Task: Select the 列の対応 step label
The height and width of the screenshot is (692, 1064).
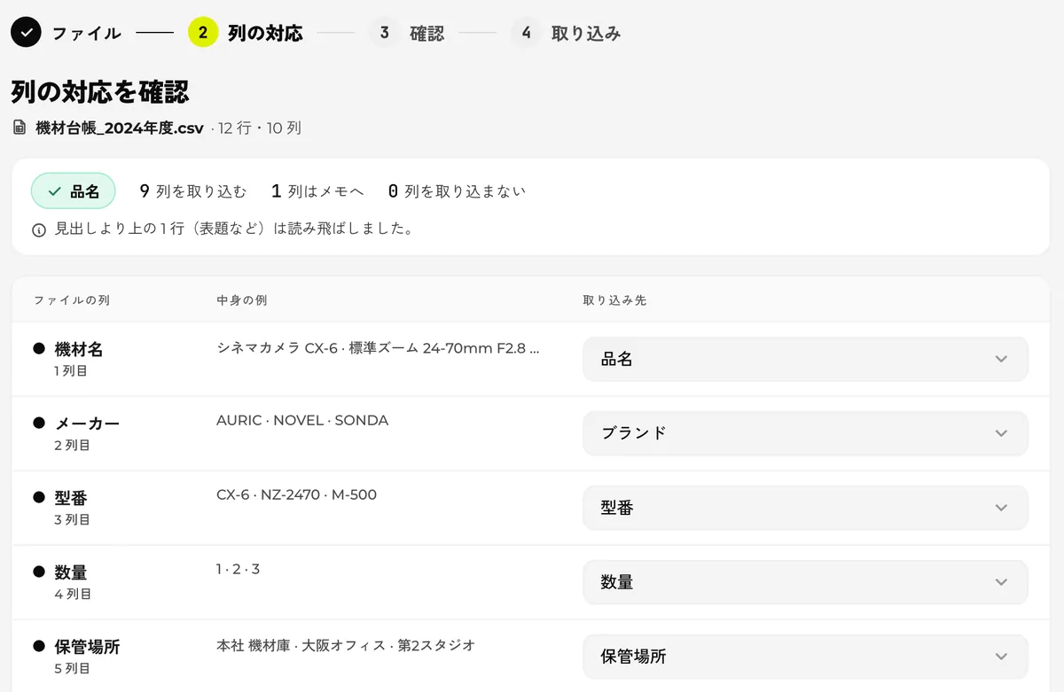Action: pyautogui.click(x=265, y=34)
